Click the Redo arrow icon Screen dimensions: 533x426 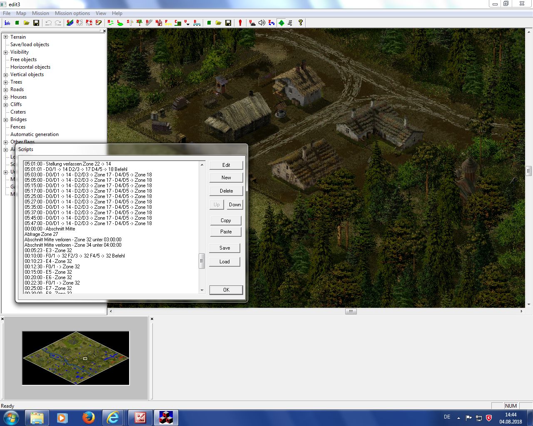tap(58, 23)
